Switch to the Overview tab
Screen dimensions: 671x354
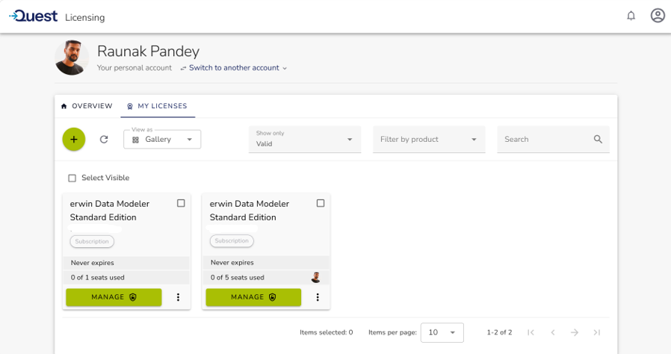pyautogui.click(x=87, y=106)
